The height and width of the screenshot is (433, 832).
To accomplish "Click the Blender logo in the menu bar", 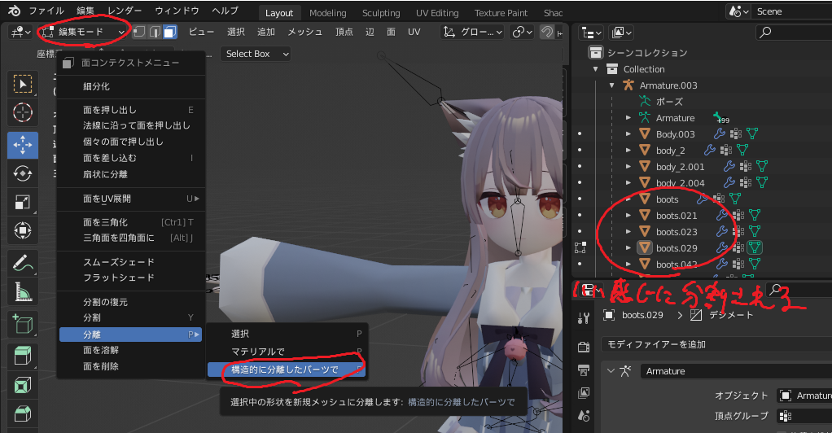I will click(x=15, y=11).
